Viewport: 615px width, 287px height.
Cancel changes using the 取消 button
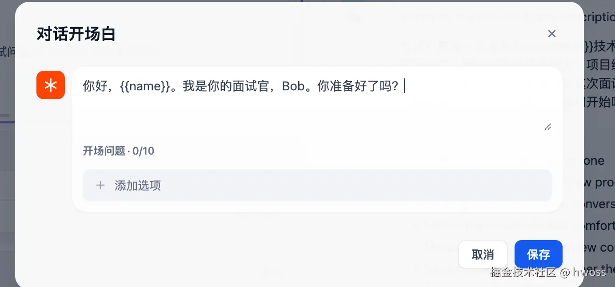[x=483, y=254]
